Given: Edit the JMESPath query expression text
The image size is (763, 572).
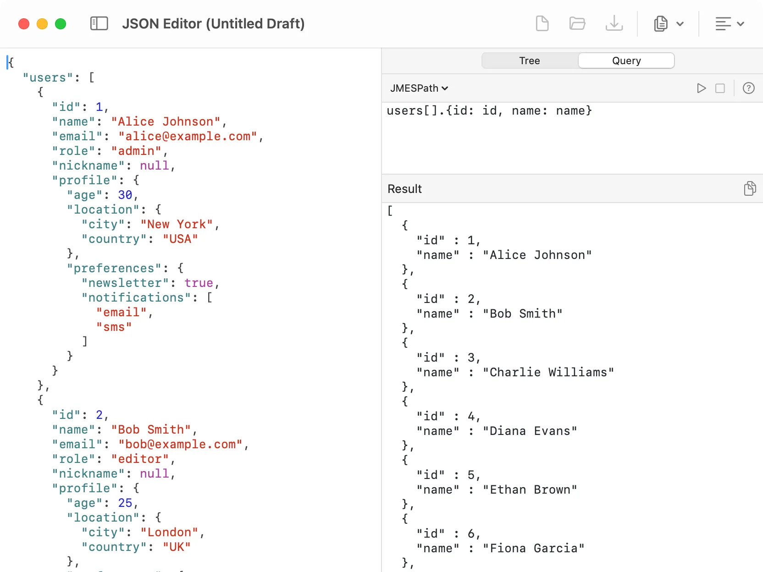Looking at the screenshot, I should pos(489,110).
